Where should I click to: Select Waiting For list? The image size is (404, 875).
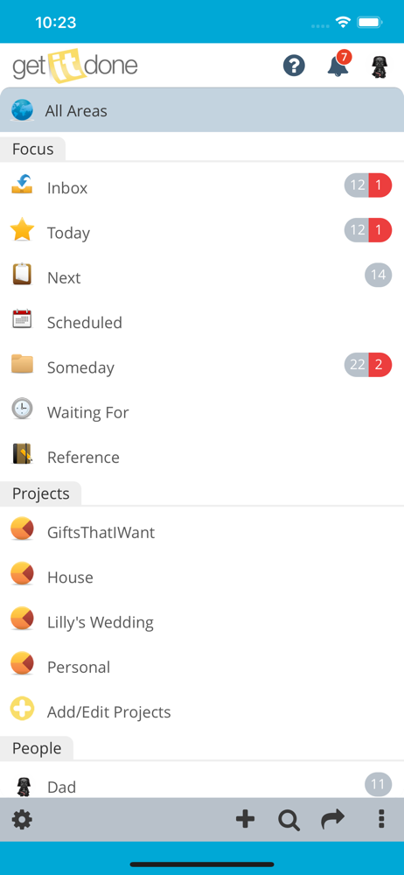pos(202,412)
